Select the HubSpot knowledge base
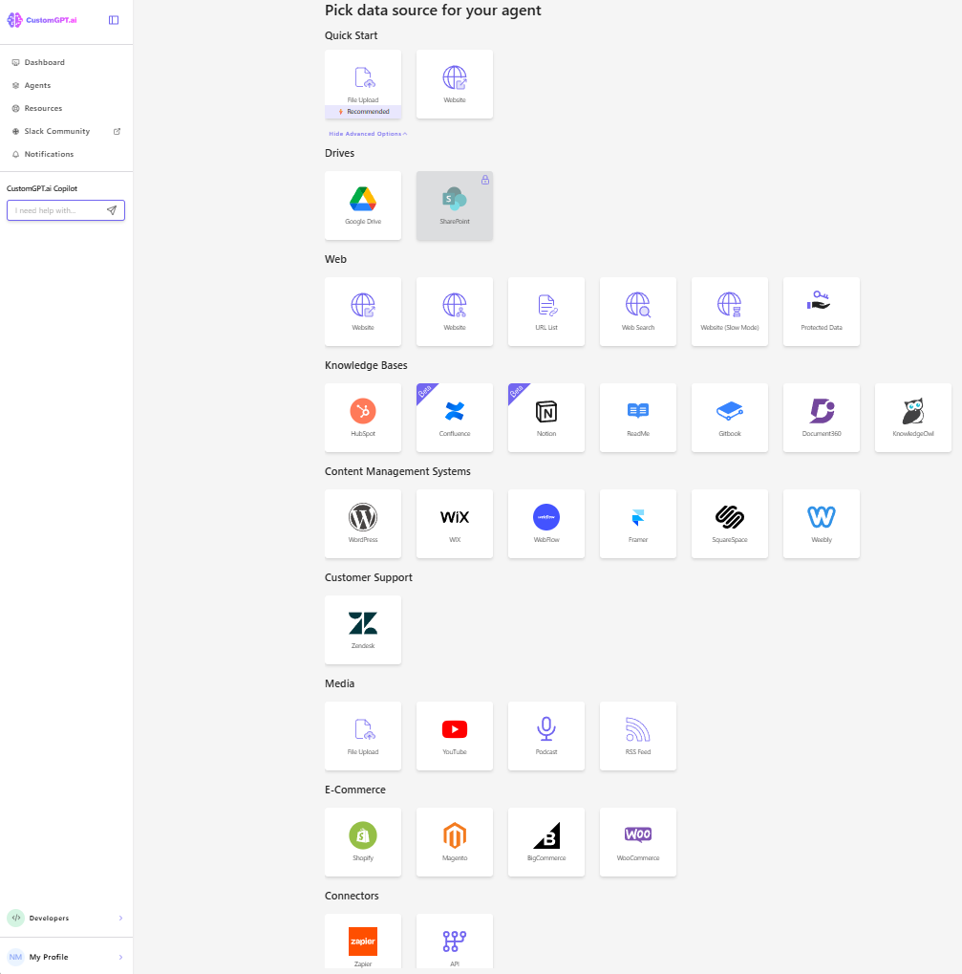The image size is (962, 974). [x=363, y=417]
